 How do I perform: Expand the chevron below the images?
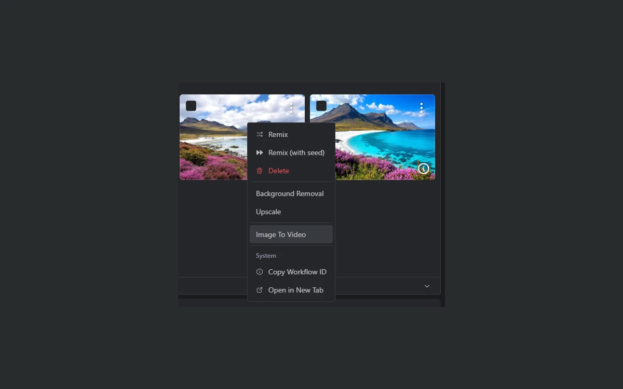[427, 286]
